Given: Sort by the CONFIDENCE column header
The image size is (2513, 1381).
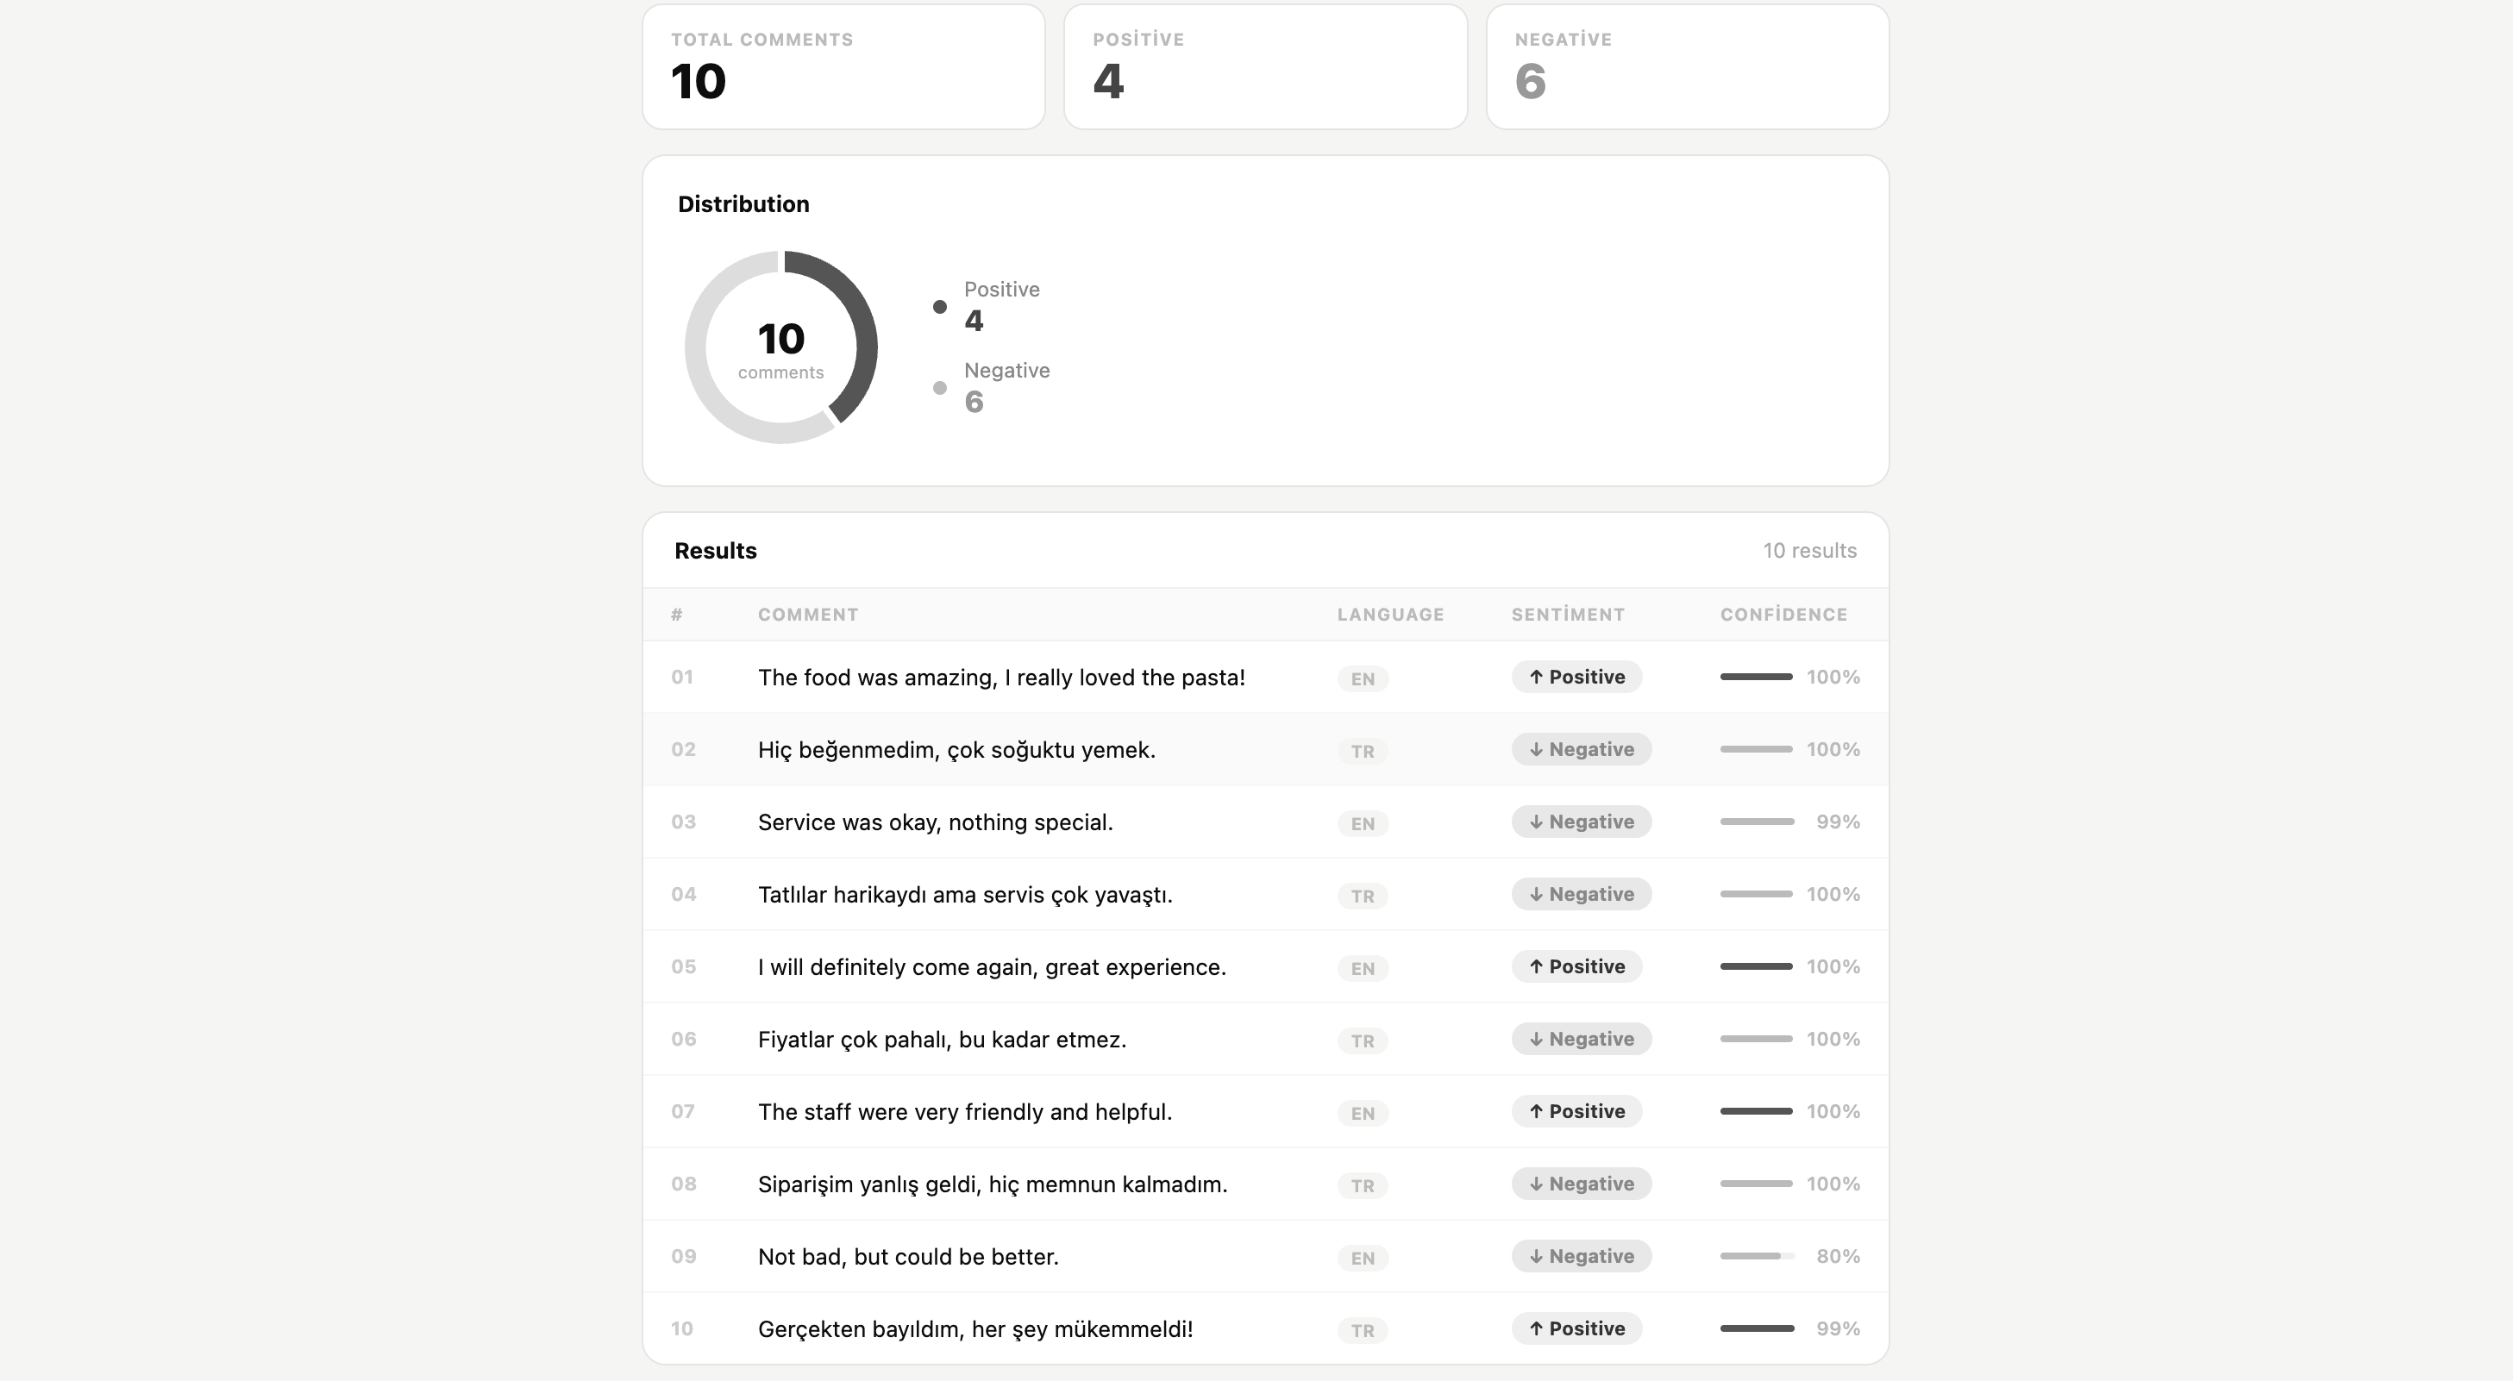Looking at the screenshot, I should 1783,615.
